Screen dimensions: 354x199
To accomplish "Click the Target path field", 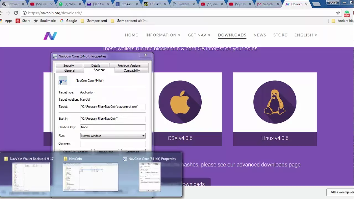I will 113,107.
